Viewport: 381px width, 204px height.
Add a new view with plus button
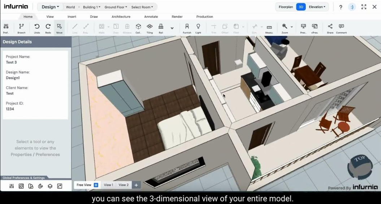136,185
